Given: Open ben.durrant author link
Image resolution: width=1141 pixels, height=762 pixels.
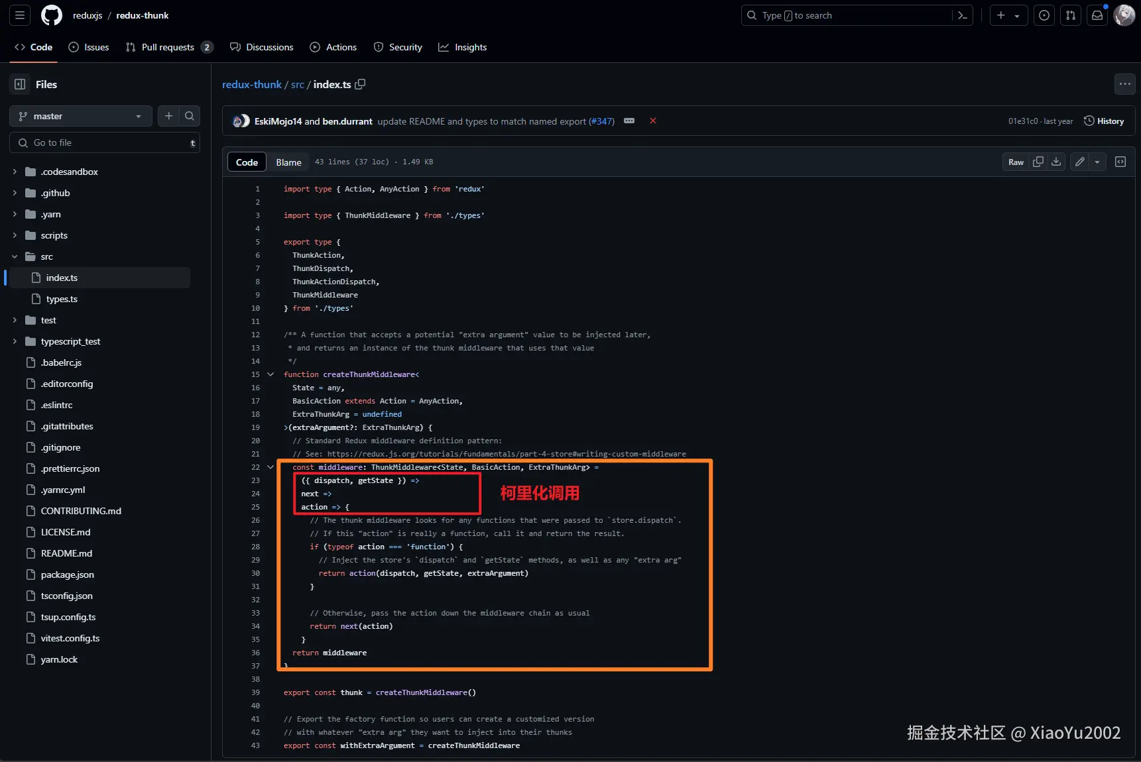Looking at the screenshot, I should point(347,121).
